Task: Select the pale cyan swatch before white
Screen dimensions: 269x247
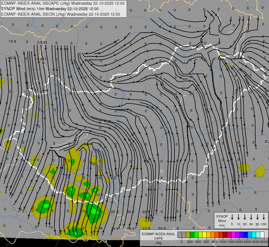Action: tap(258, 235)
